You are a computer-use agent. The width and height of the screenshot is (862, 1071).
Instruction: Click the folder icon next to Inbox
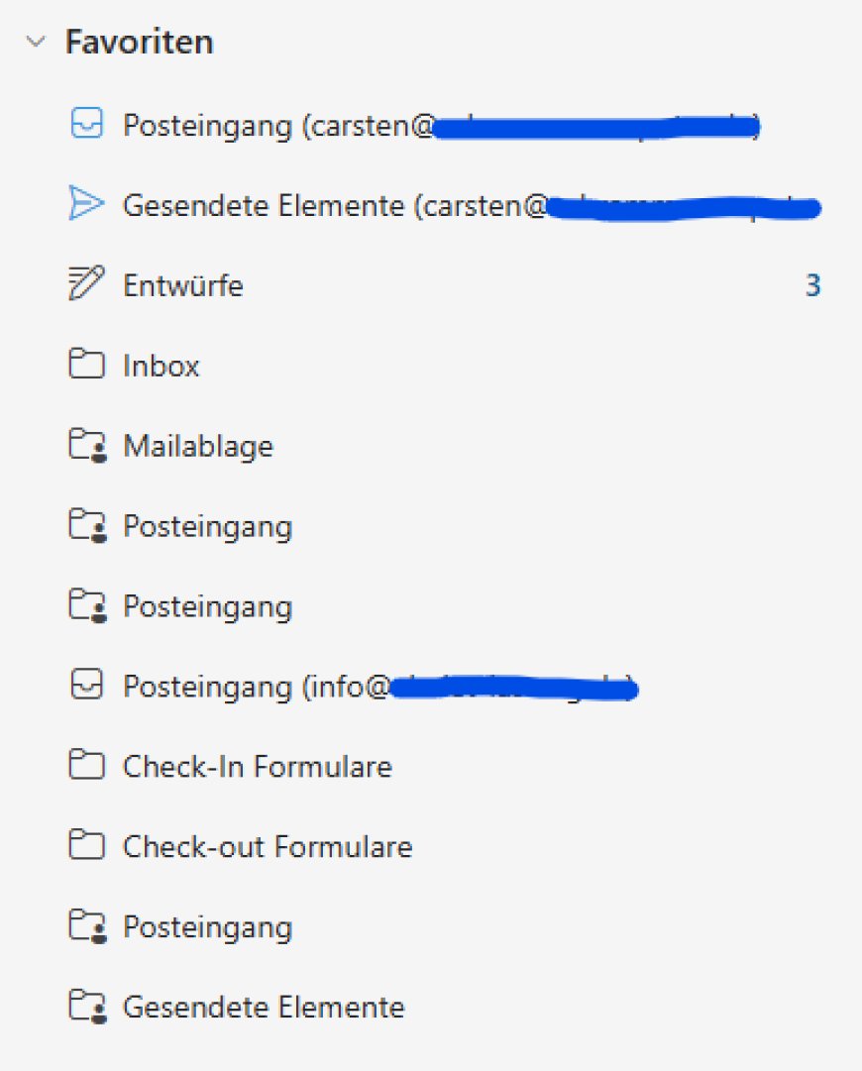pyautogui.click(x=87, y=366)
